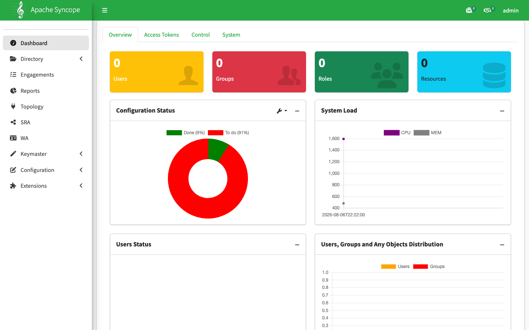Toggle sidebar with hamburger menu icon

coord(105,10)
